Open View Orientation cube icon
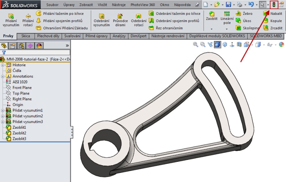This screenshot has width=286, height=182. pos(246,45)
